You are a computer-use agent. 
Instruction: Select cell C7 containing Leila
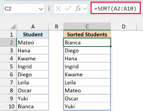[x=87, y=82]
